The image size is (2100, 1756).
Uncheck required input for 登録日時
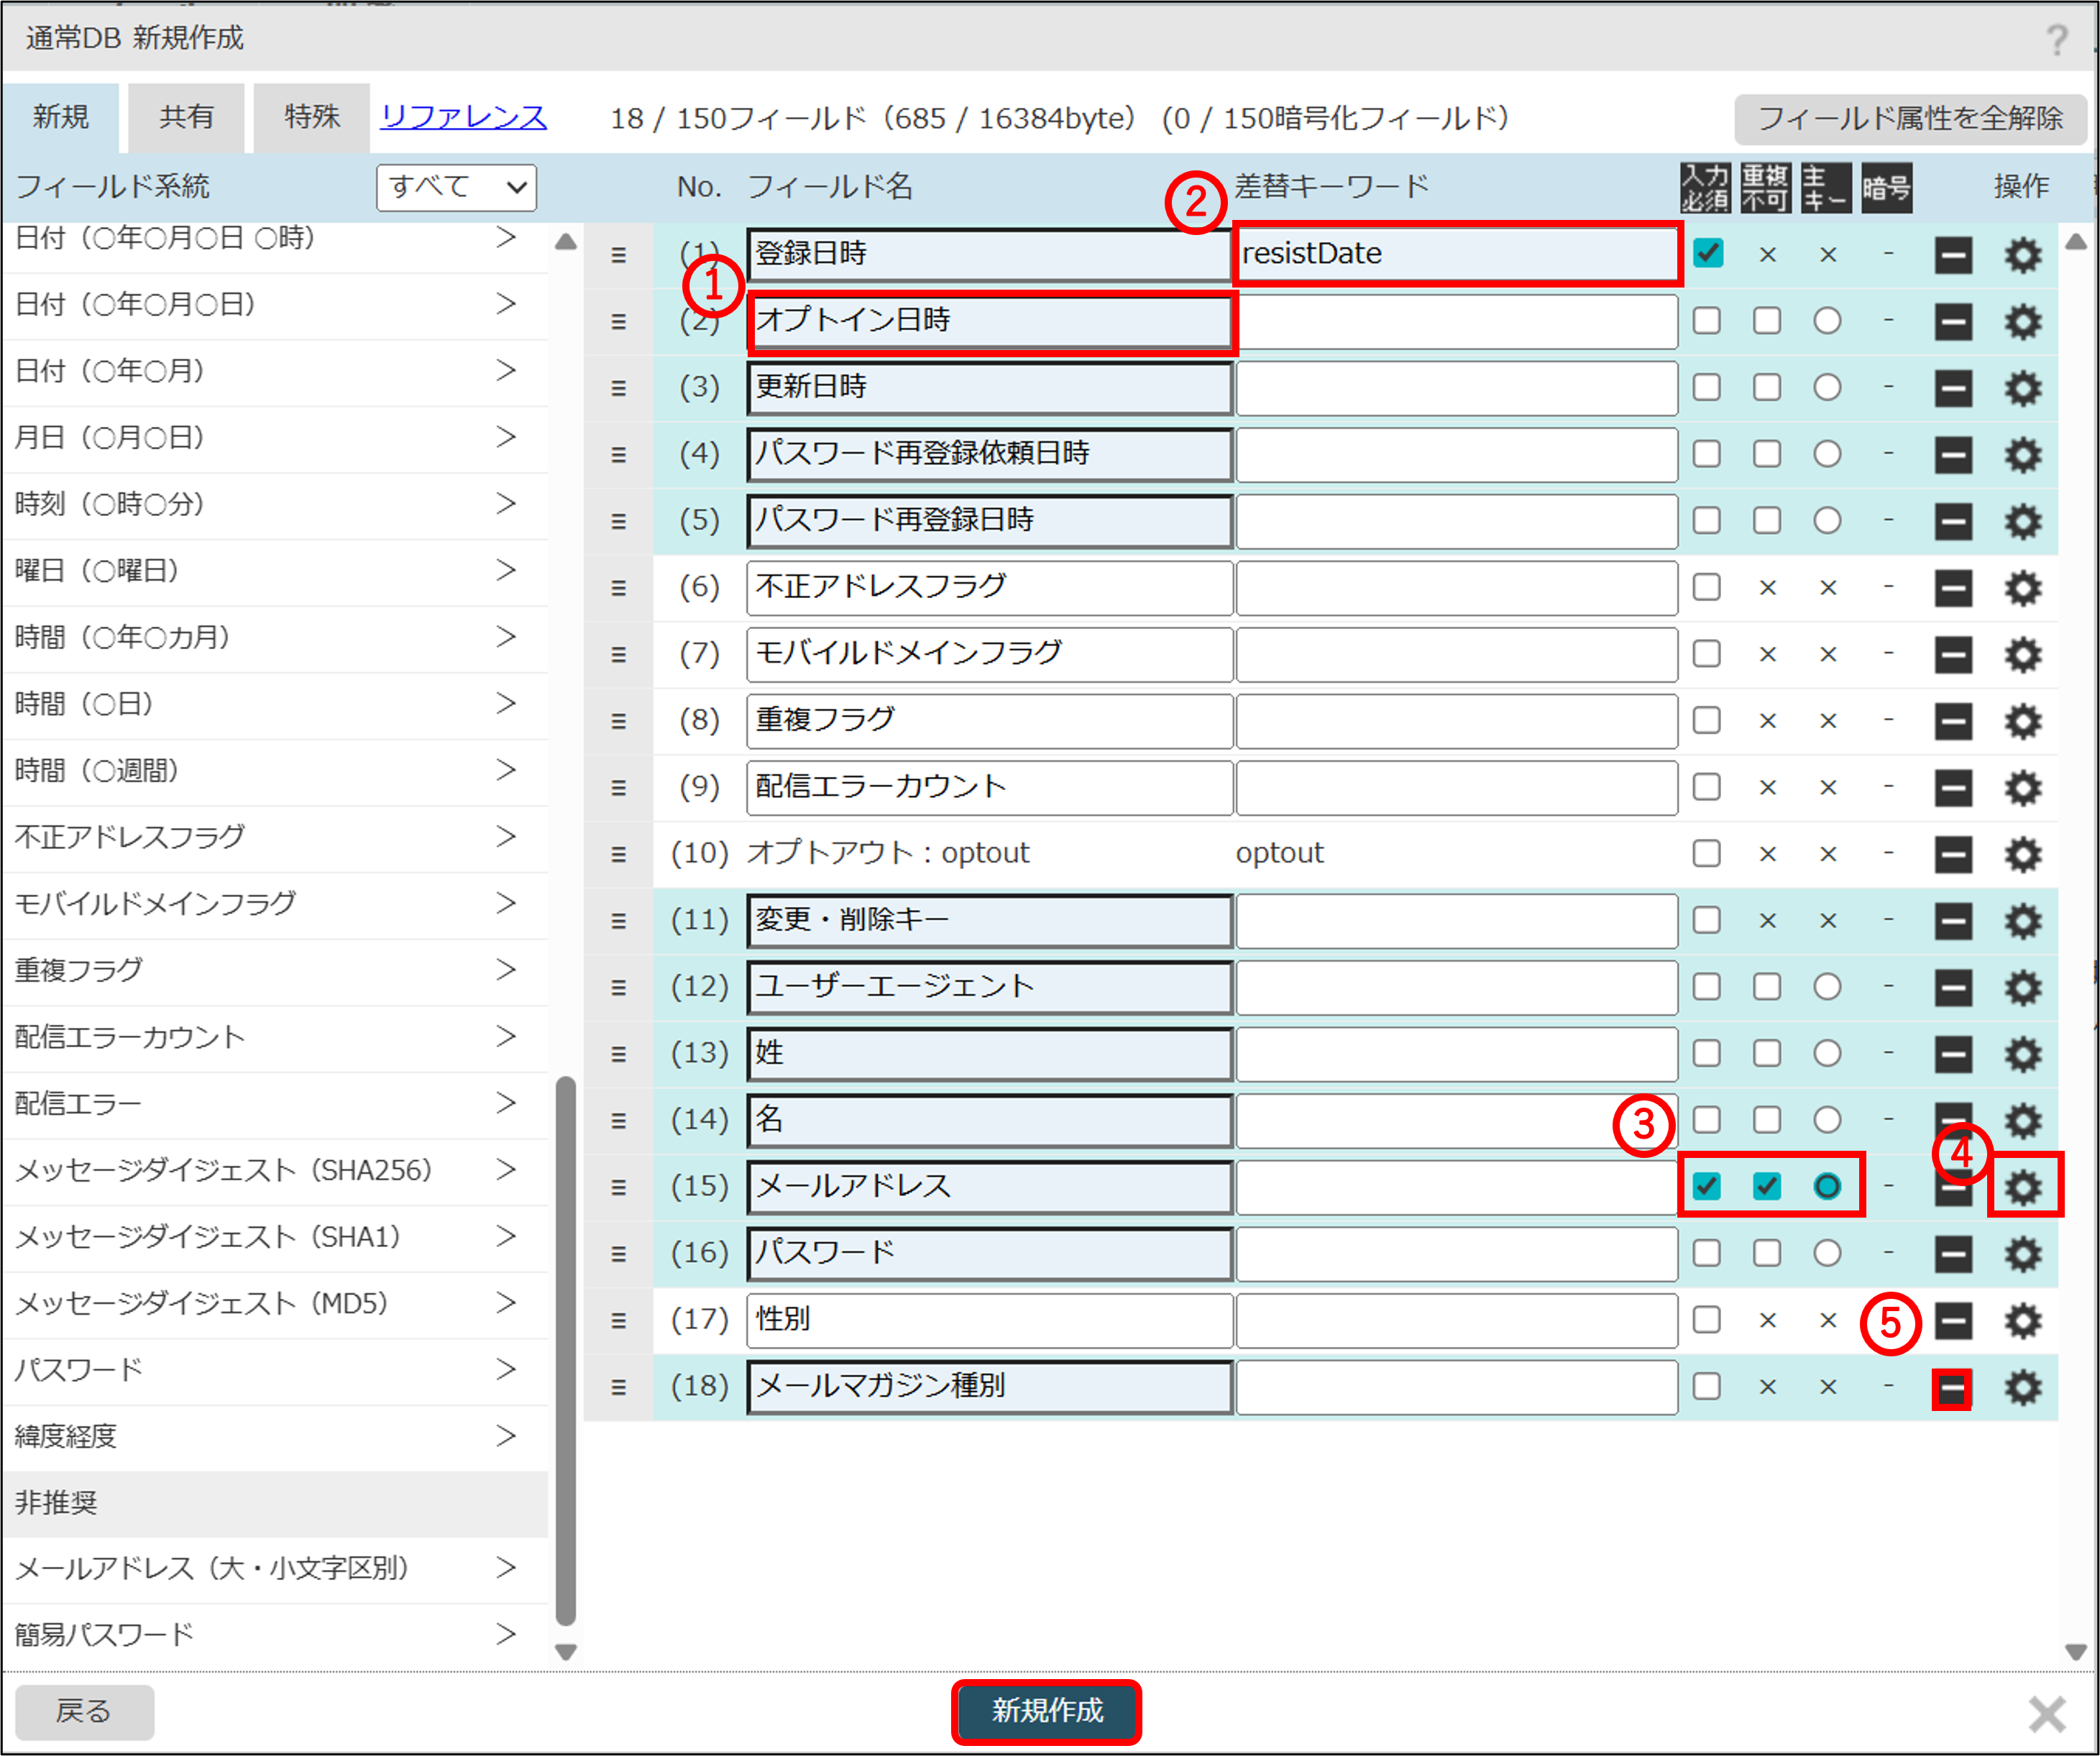coord(1708,253)
